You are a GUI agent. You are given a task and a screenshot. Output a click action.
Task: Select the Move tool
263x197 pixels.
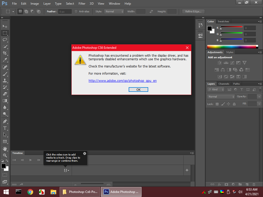5,26
